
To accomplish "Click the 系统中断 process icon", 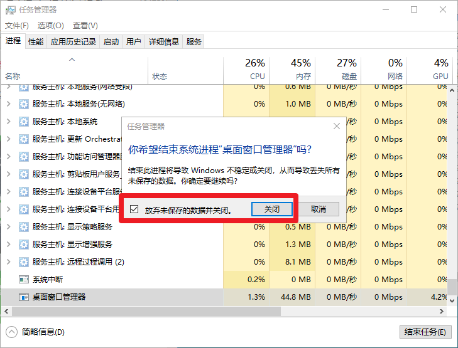I will tap(24, 280).
